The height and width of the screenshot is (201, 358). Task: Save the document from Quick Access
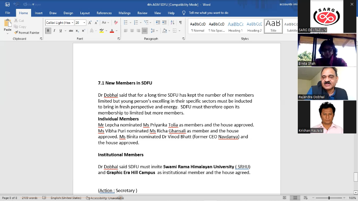pos(7,4)
